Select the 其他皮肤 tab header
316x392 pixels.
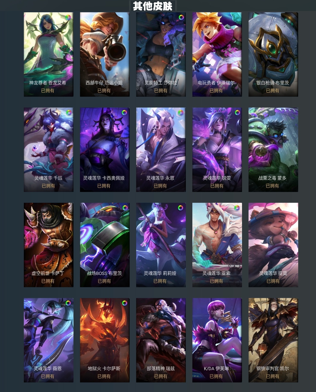(153, 6)
